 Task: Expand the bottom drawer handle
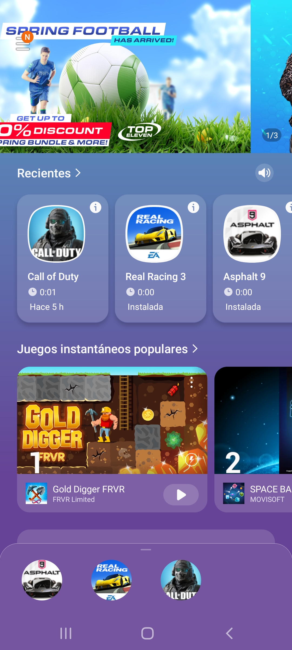point(146,550)
